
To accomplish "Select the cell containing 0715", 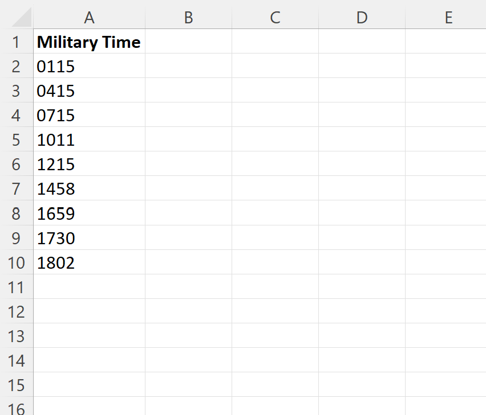I will [89, 115].
